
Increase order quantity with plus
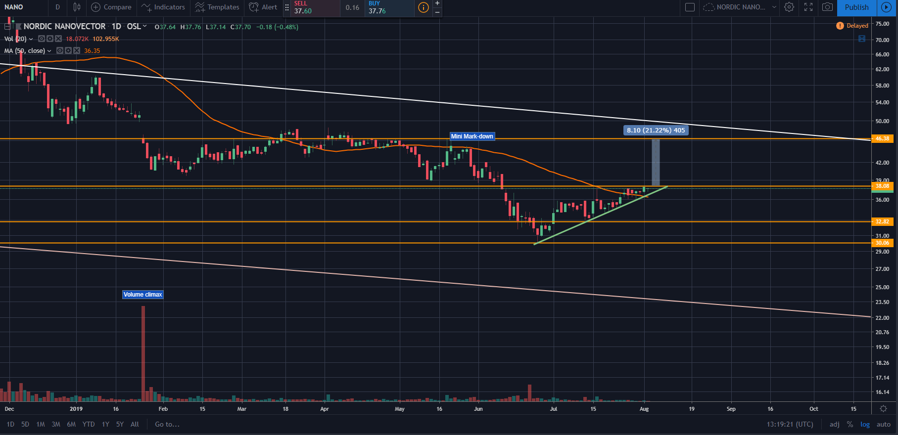pos(437,3)
